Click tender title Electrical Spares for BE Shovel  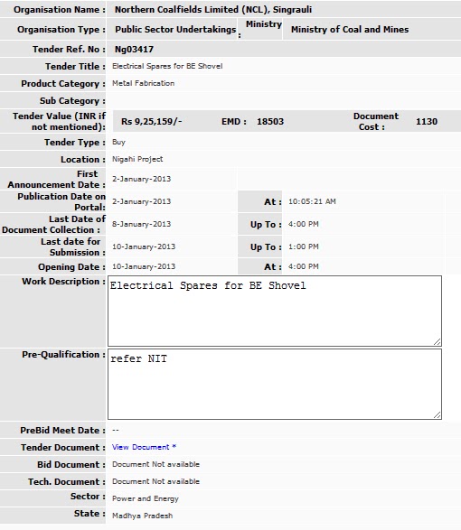[x=167, y=66]
